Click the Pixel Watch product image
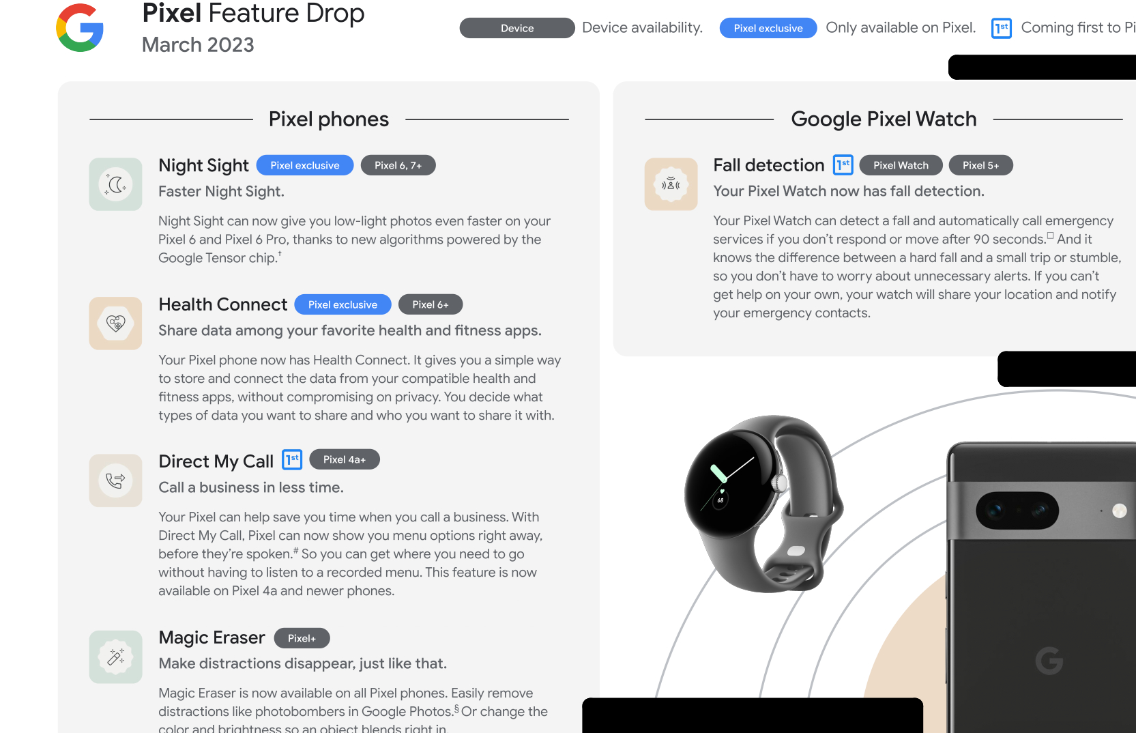This screenshot has height=733, width=1136. tap(764, 504)
